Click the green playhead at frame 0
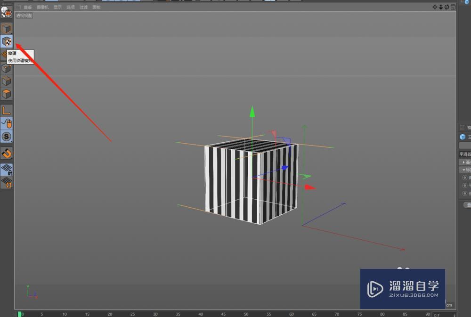This screenshot has height=317, width=471. pos(19,314)
